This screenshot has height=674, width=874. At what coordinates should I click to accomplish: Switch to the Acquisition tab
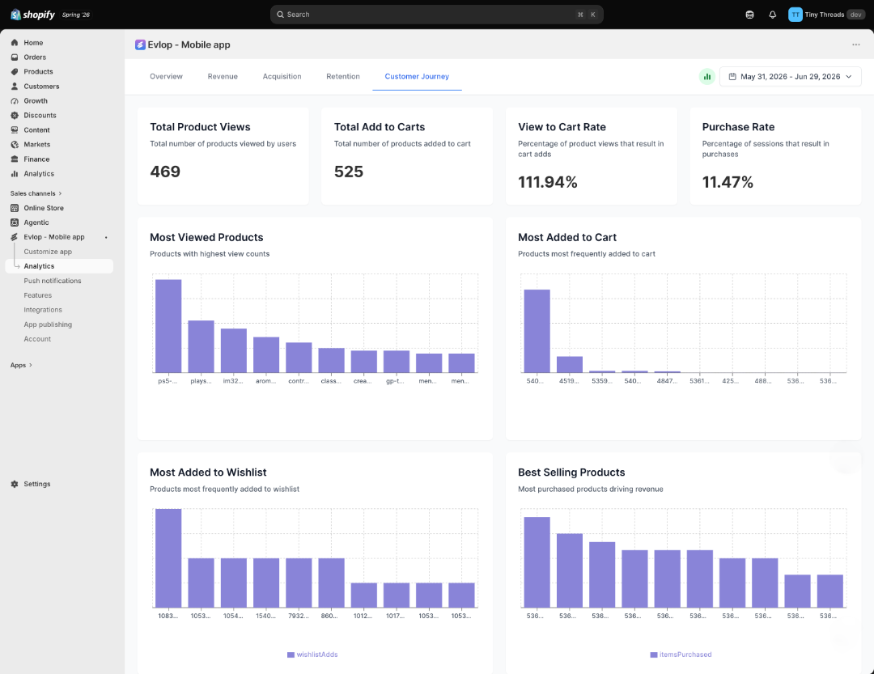click(282, 76)
